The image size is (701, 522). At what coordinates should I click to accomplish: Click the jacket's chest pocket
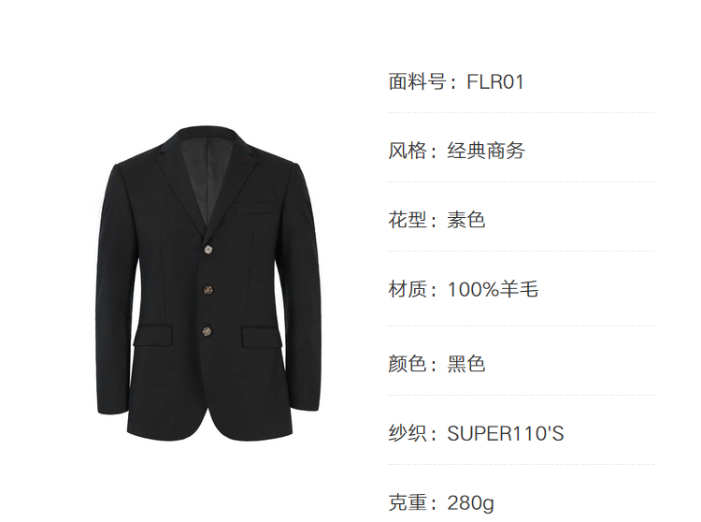click(255, 208)
